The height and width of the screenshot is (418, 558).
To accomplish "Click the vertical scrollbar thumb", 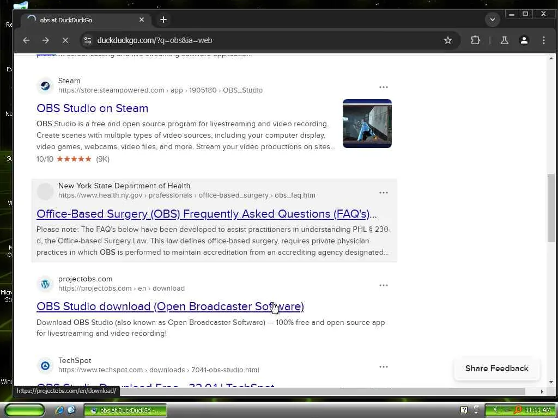I will coord(551,208).
